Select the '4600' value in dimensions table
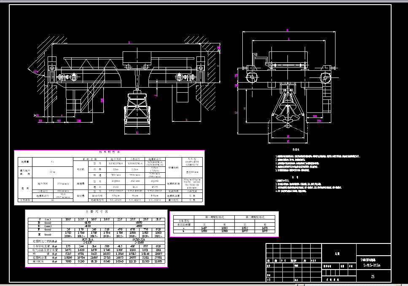This screenshot has height=286, width=408. (139, 226)
